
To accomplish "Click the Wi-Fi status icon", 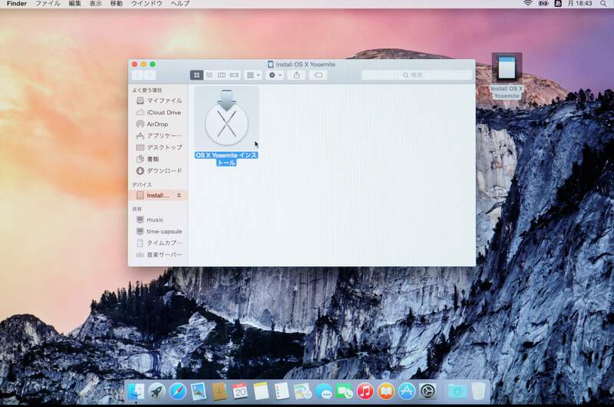I will (528, 3).
